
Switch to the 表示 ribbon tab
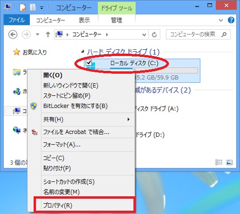tap(84, 20)
